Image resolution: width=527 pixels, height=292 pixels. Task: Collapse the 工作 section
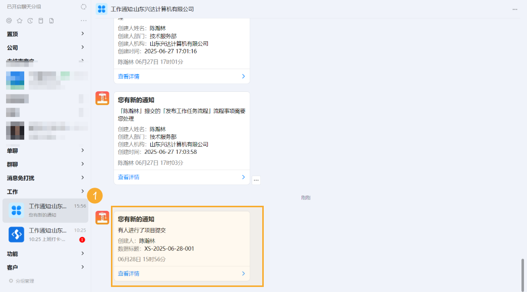pyautogui.click(x=45, y=191)
